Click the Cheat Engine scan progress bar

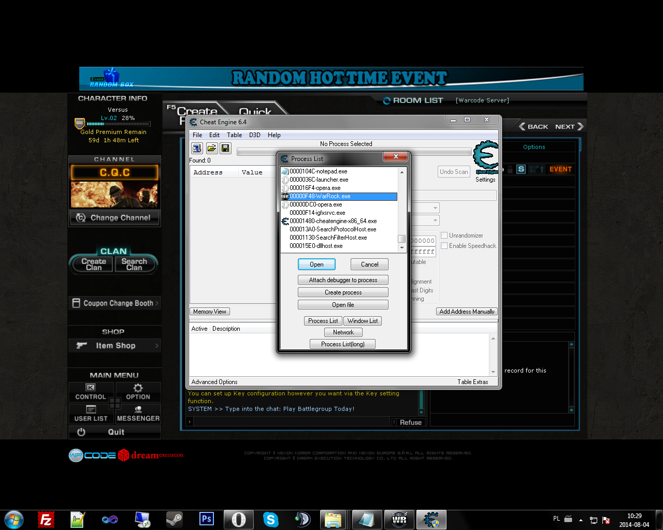(x=354, y=152)
